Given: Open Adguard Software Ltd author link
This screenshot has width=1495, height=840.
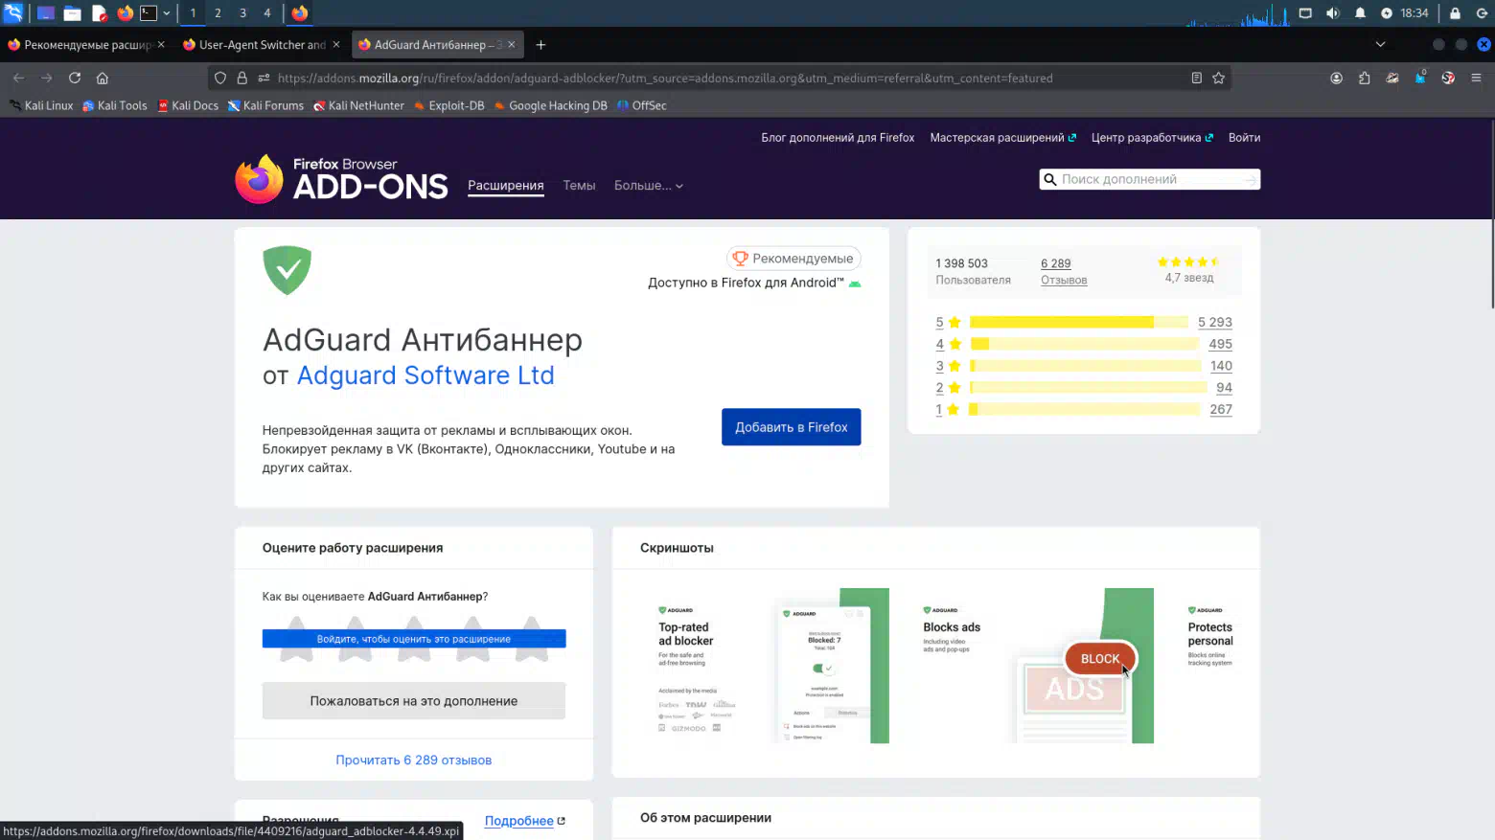Looking at the screenshot, I should [425, 375].
